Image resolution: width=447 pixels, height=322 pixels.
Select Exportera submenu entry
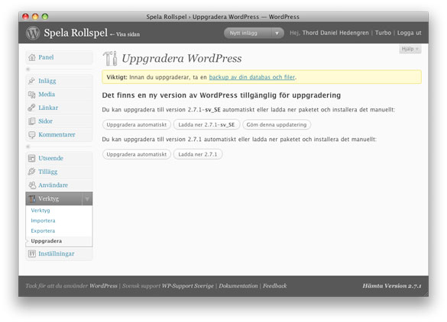click(43, 231)
